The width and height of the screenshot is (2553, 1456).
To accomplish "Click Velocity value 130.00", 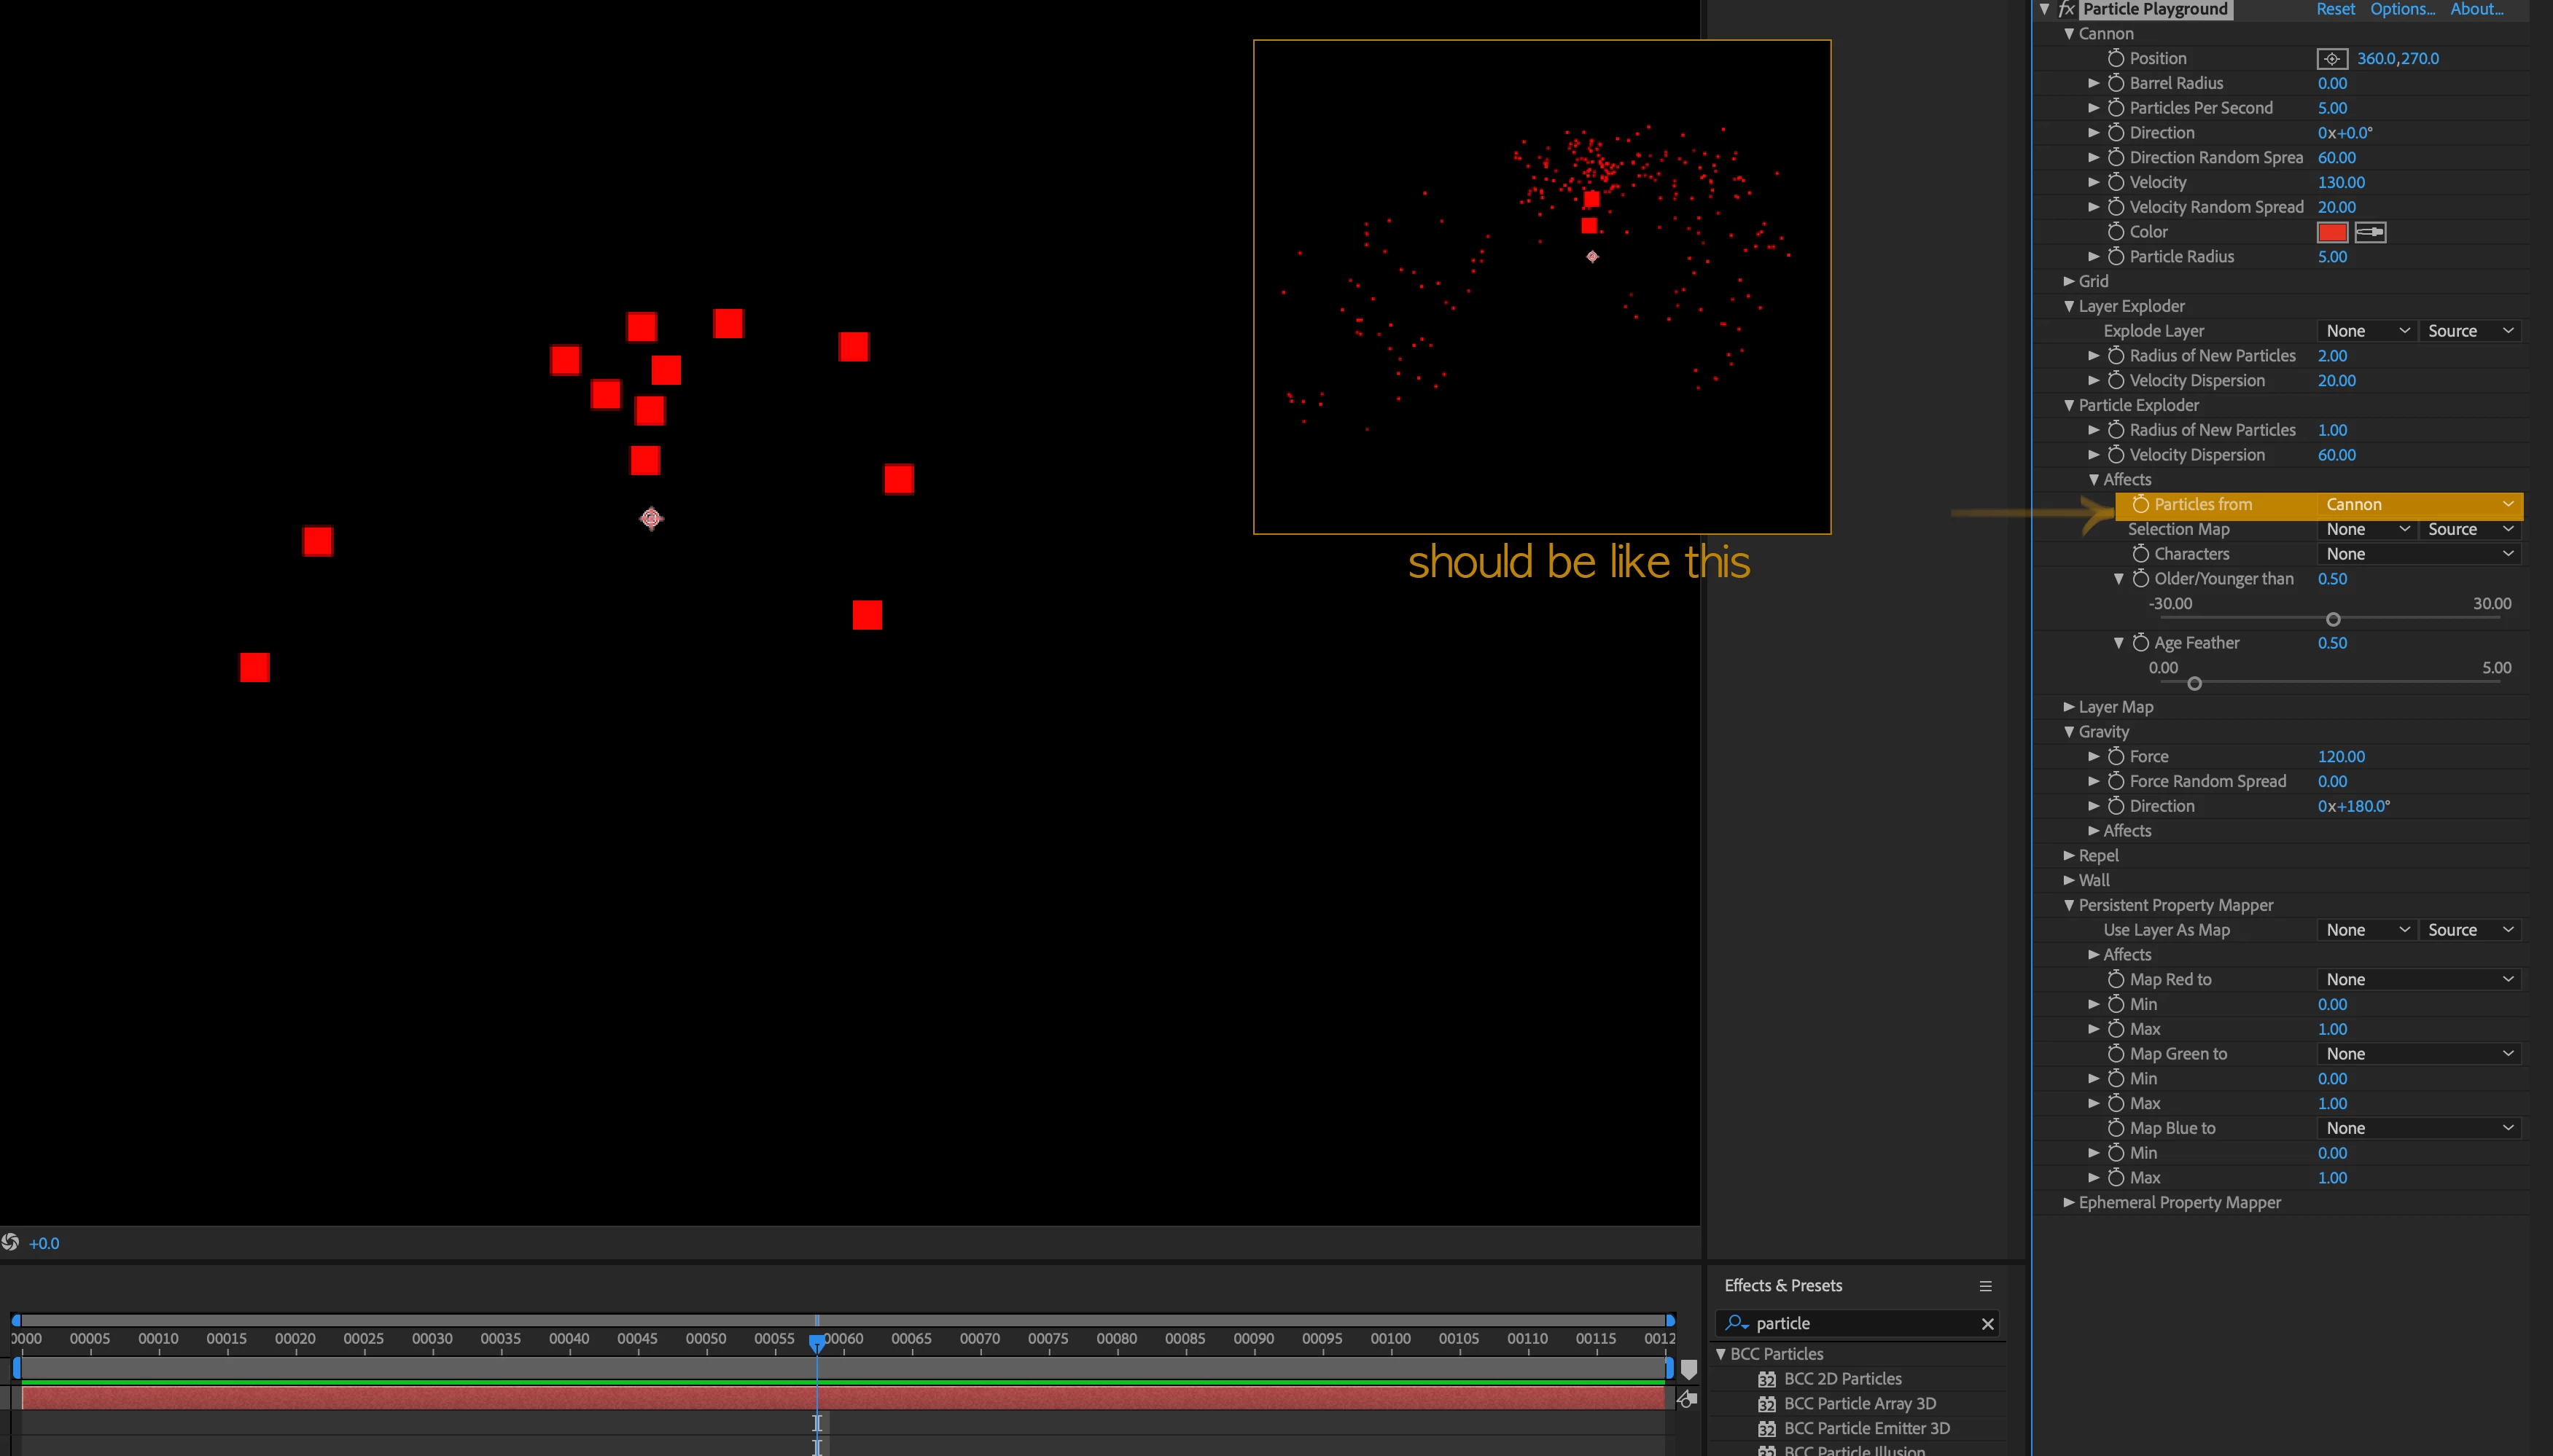I will click(2341, 182).
